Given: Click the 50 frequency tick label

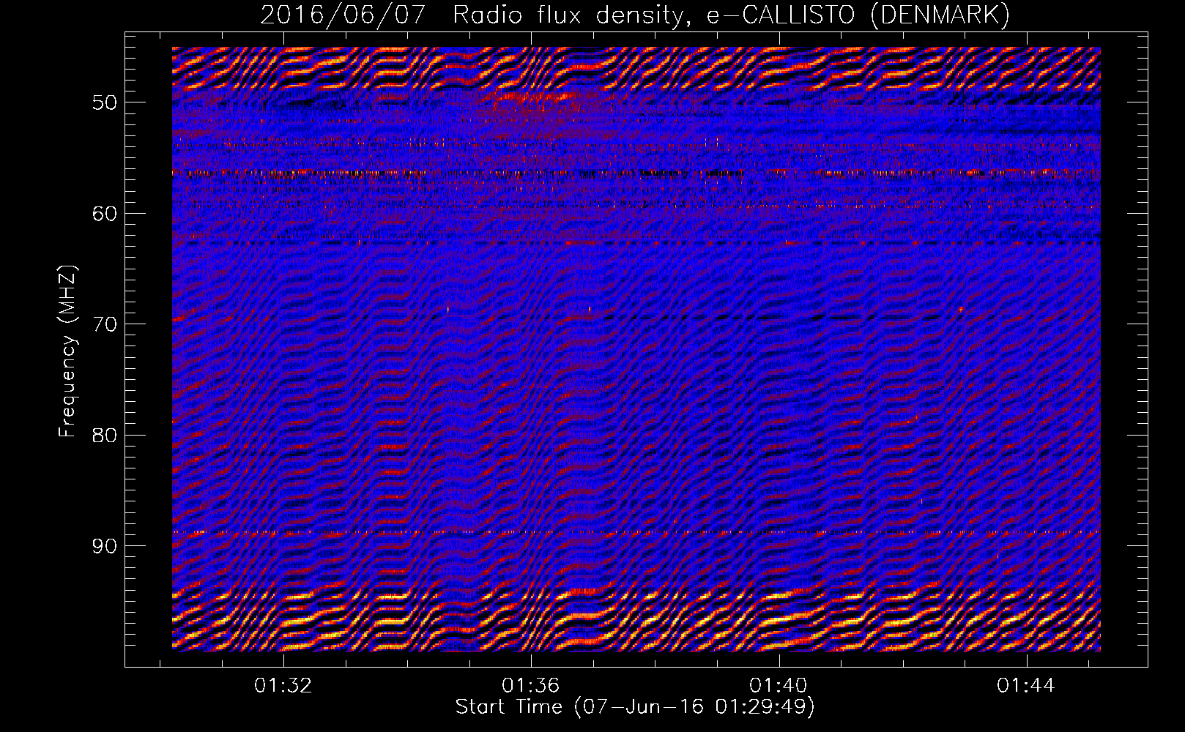Looking at the screenshot, I should pyautogui.click(x=105, y=102).
